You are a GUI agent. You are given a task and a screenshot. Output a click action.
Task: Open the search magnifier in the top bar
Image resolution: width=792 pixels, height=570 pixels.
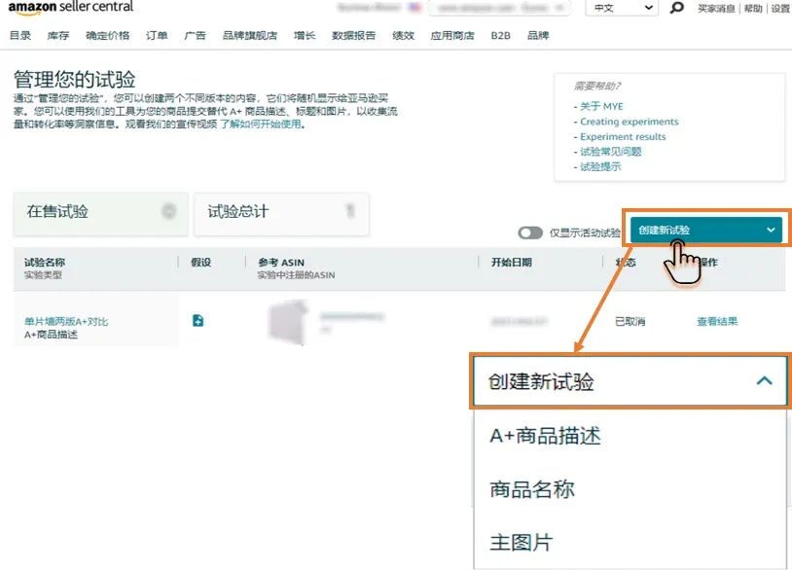tap(675, 8)
